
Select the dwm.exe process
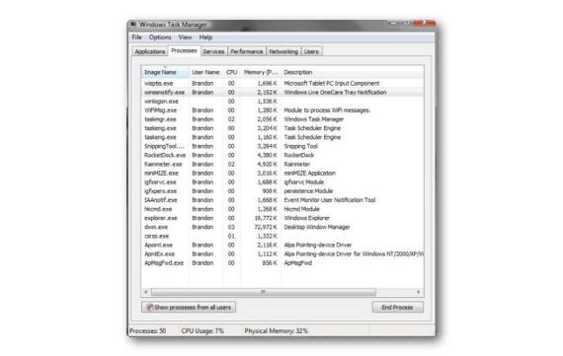coord(282,227)
